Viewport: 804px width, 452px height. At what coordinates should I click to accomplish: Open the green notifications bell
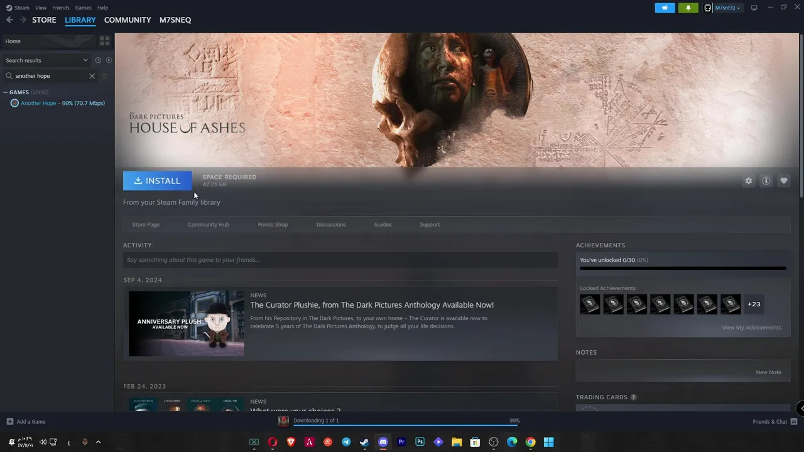[x=688, y=8]
